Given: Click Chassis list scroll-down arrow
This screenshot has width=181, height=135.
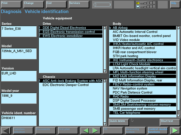Looking at the screenshot, I should [105, 124].
